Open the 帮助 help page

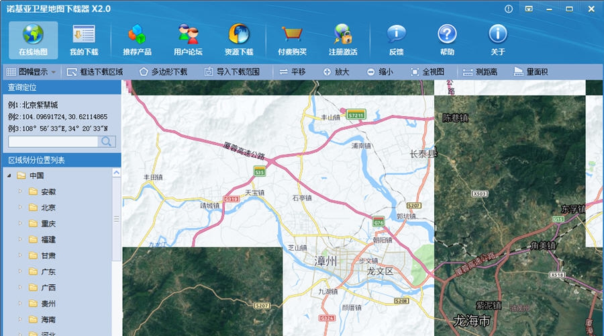[447, 40]
